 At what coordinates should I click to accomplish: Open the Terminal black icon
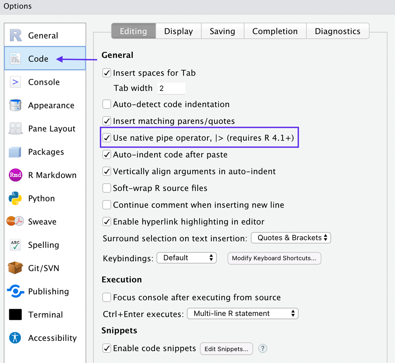pos(15,315)
